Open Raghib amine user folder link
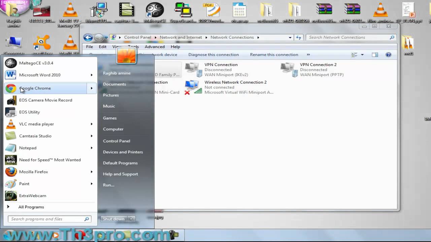 (x=117, y=73)
